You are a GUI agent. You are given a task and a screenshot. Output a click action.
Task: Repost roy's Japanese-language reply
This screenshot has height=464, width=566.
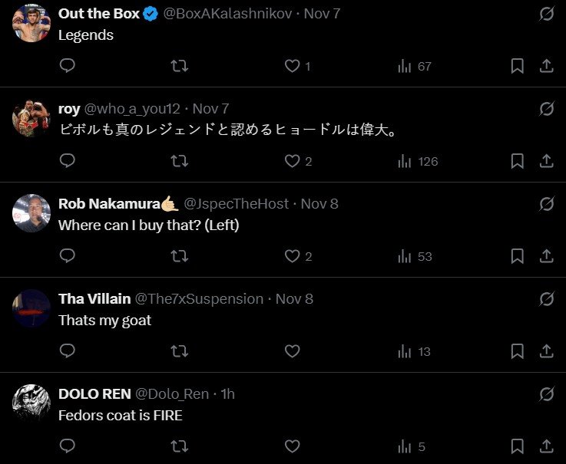pyautogui.click(x=179, y=162)
